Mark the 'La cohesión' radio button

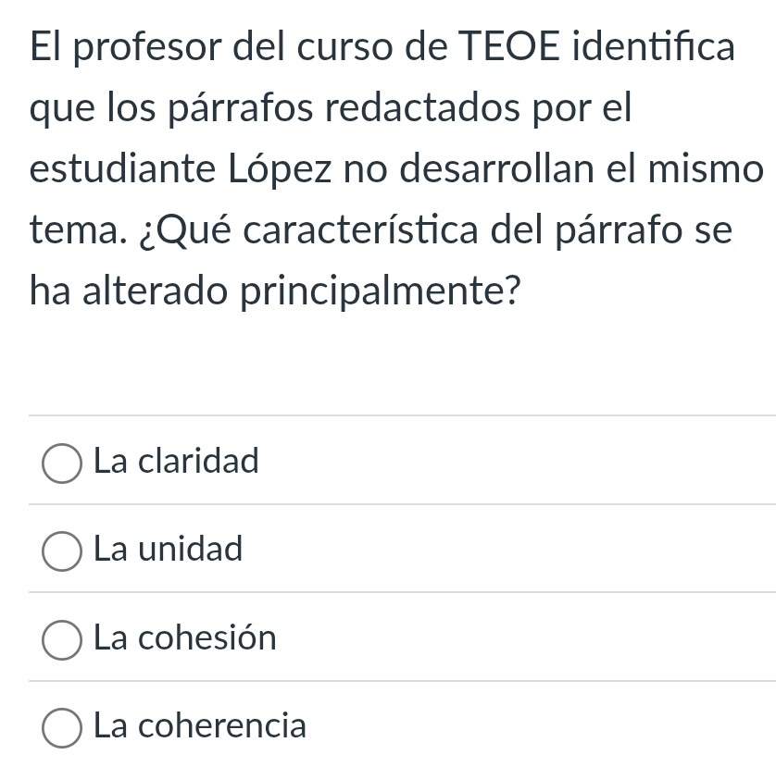(62, 640)
